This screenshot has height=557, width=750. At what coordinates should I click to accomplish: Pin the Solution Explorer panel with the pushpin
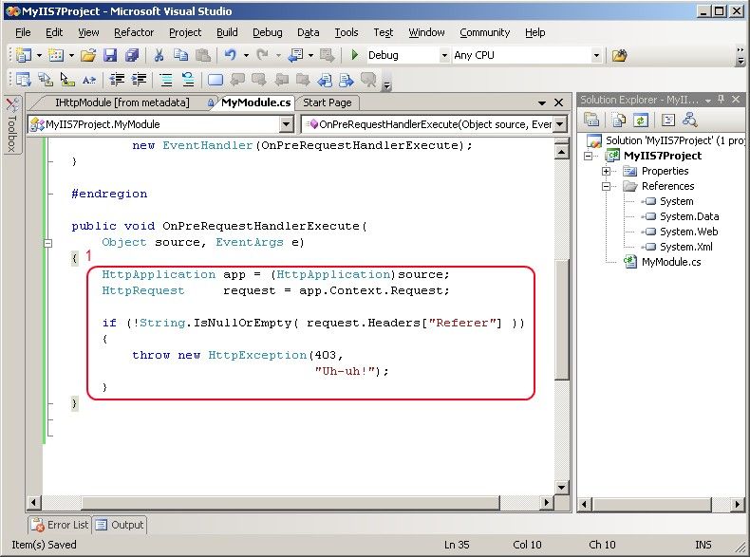pyautogui.click(x=722, y=100)
